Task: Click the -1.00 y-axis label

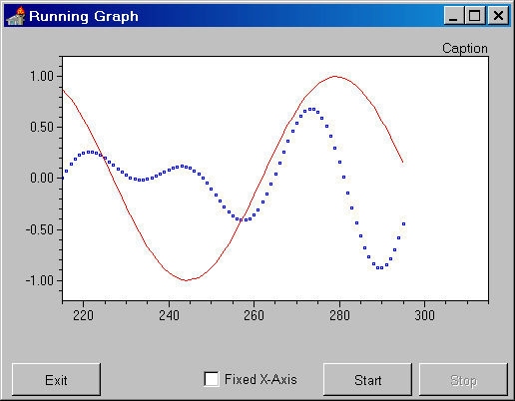Action: 40,280
